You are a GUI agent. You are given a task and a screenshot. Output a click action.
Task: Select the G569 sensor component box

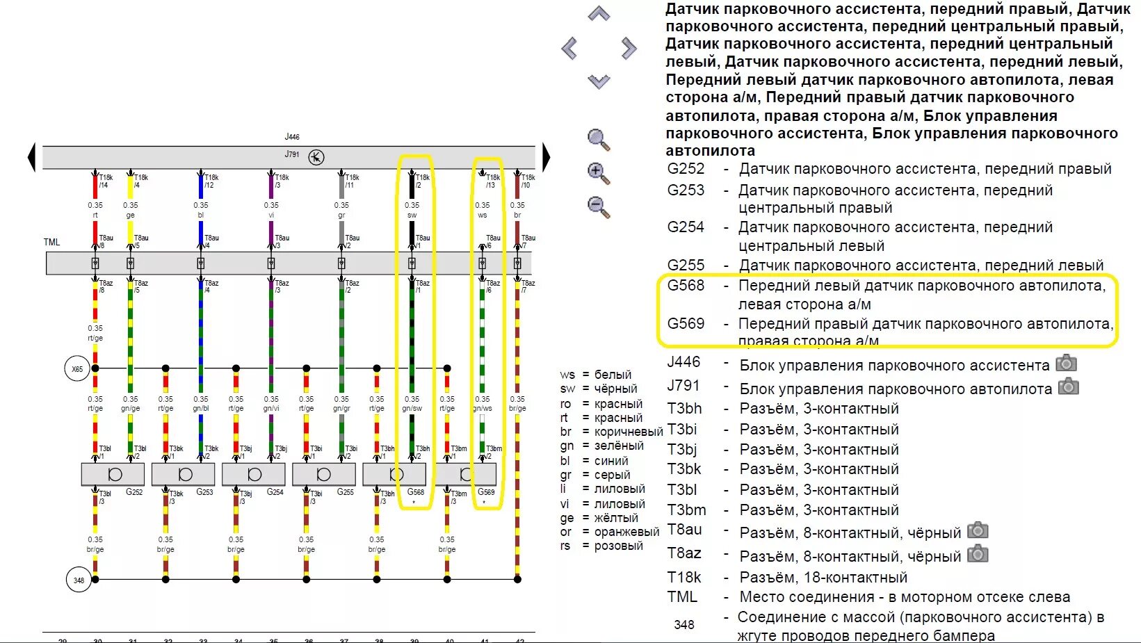point(464,474)
